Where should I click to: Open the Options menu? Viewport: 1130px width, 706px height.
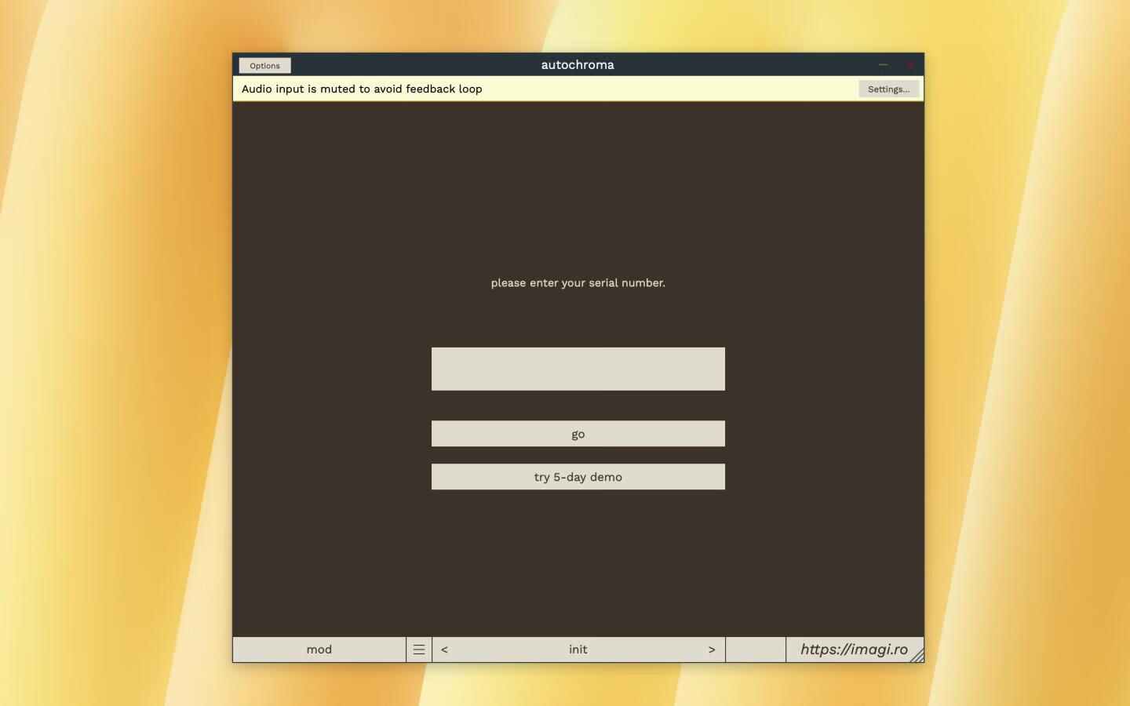[x=264, y=66]
